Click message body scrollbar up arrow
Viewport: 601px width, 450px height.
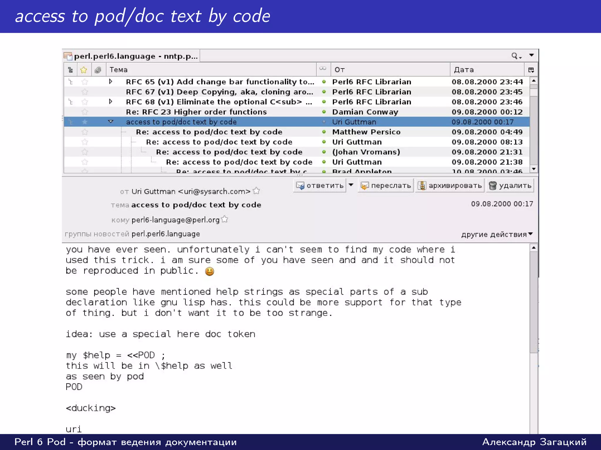(x=534, y=248)
